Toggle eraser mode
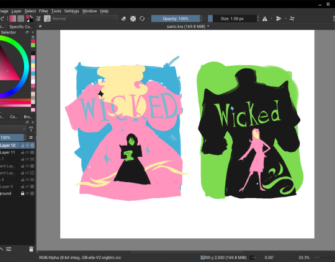The image size is (335, 262). tap(123, 19)
